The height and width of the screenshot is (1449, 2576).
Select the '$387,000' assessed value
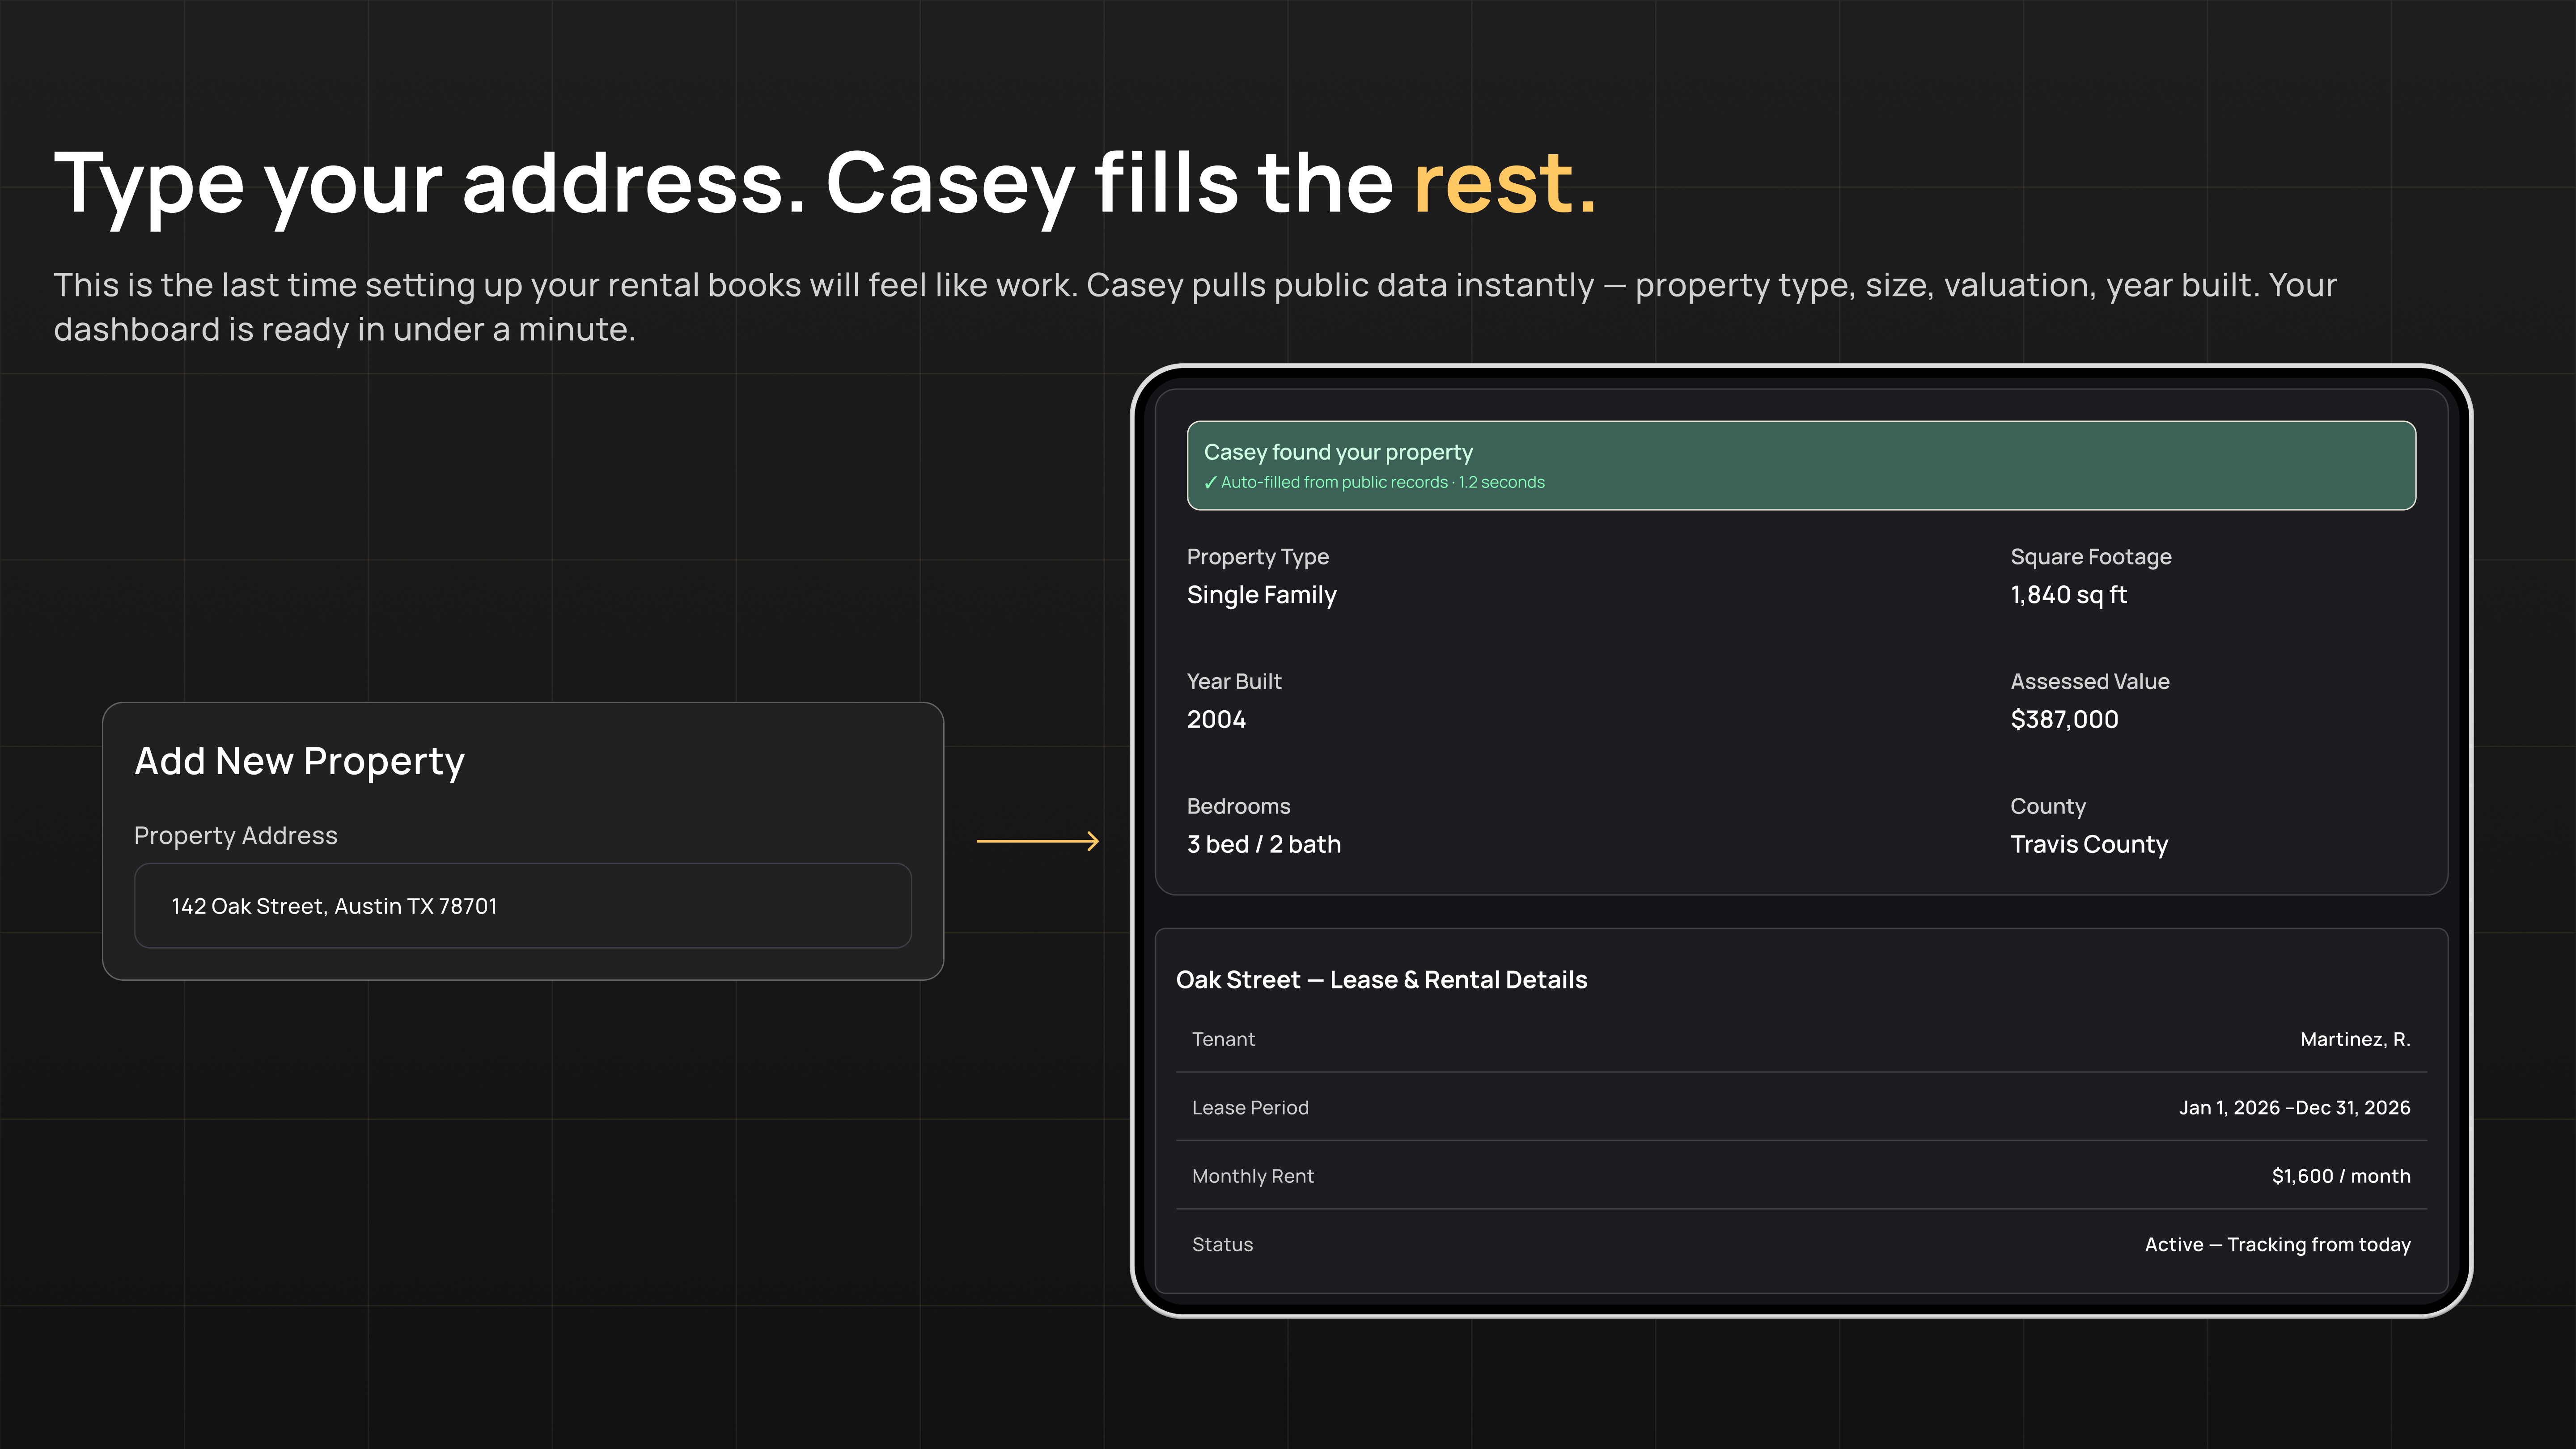pyautogui.click(x=2064, y=719)
